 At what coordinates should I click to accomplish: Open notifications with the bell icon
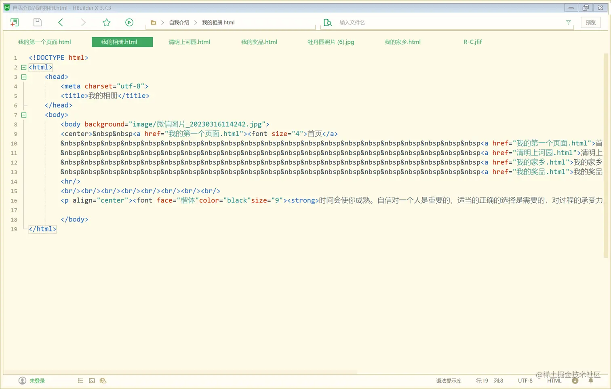click(x=591, y=381)
